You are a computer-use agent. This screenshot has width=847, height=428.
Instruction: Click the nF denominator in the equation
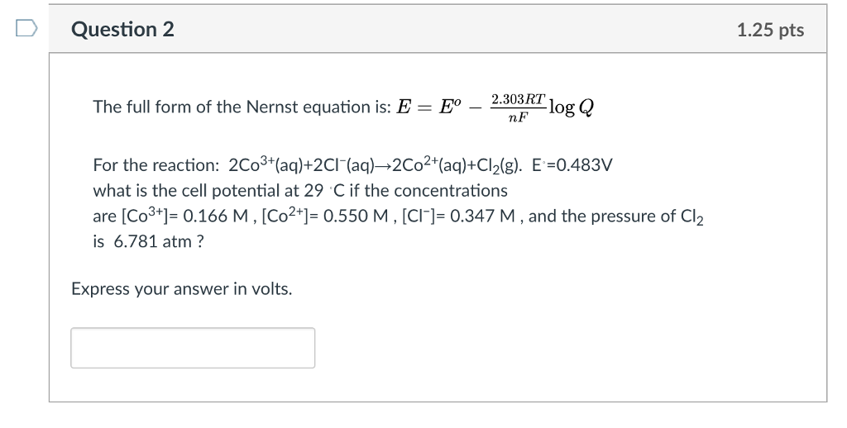pos(518,117)
